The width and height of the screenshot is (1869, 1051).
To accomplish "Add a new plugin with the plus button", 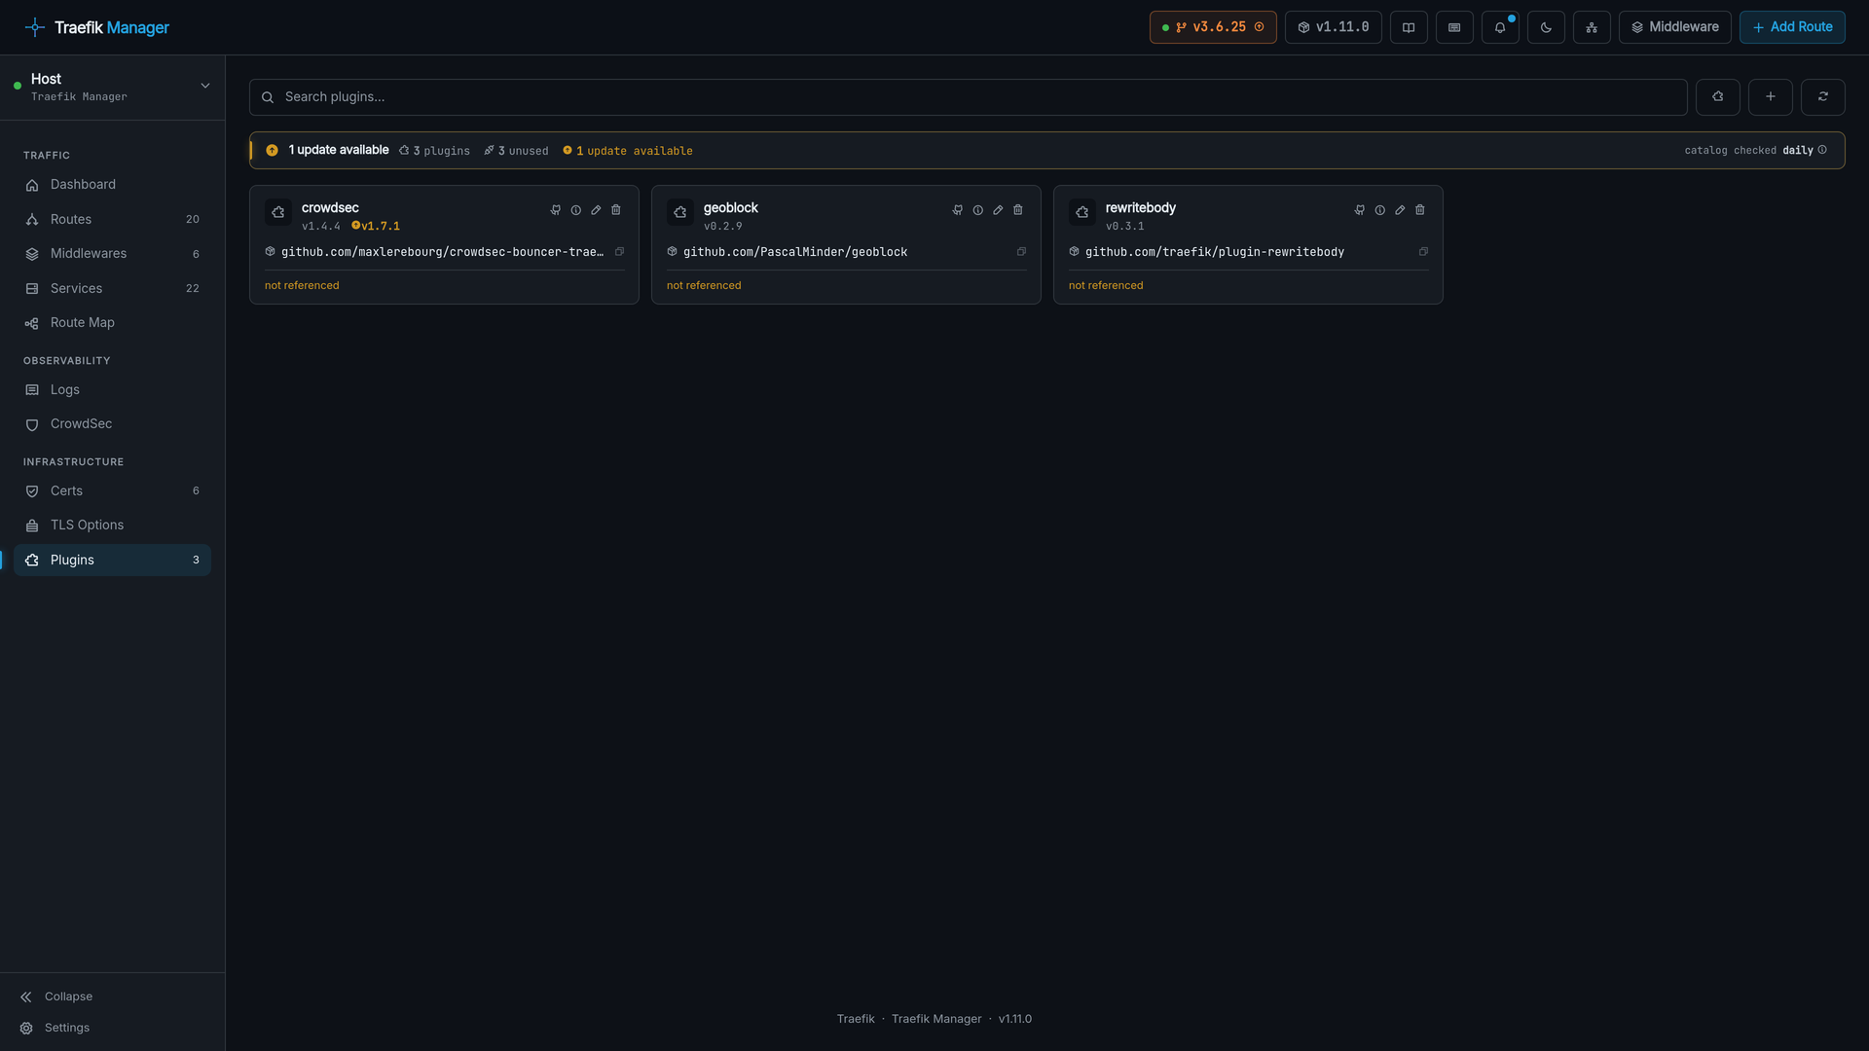I will 1771,97.
